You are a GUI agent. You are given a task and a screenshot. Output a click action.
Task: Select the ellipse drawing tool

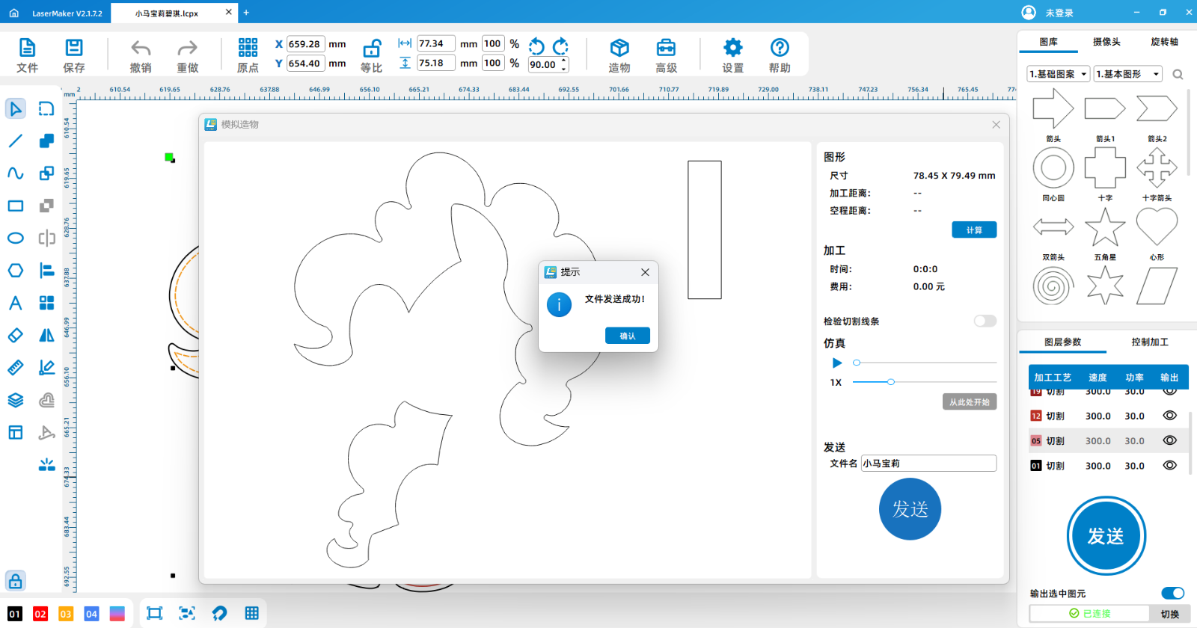pos(15,238)
